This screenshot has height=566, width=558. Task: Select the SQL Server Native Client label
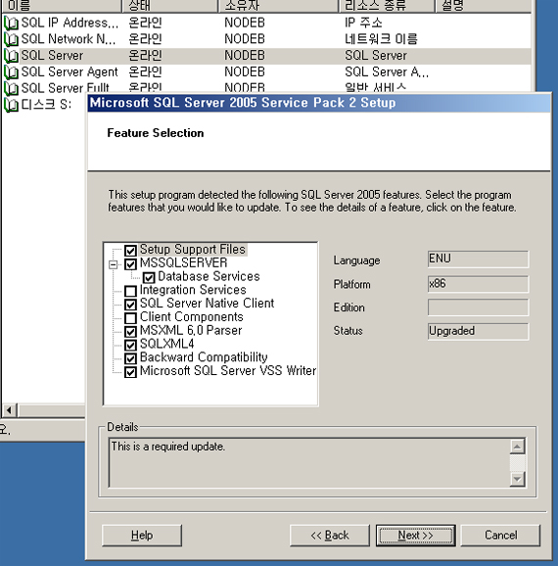click(207, 304)
